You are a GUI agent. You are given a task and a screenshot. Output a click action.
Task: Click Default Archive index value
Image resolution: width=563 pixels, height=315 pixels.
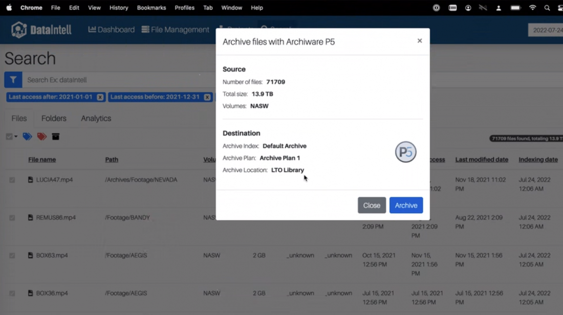[x=285, y=146]
